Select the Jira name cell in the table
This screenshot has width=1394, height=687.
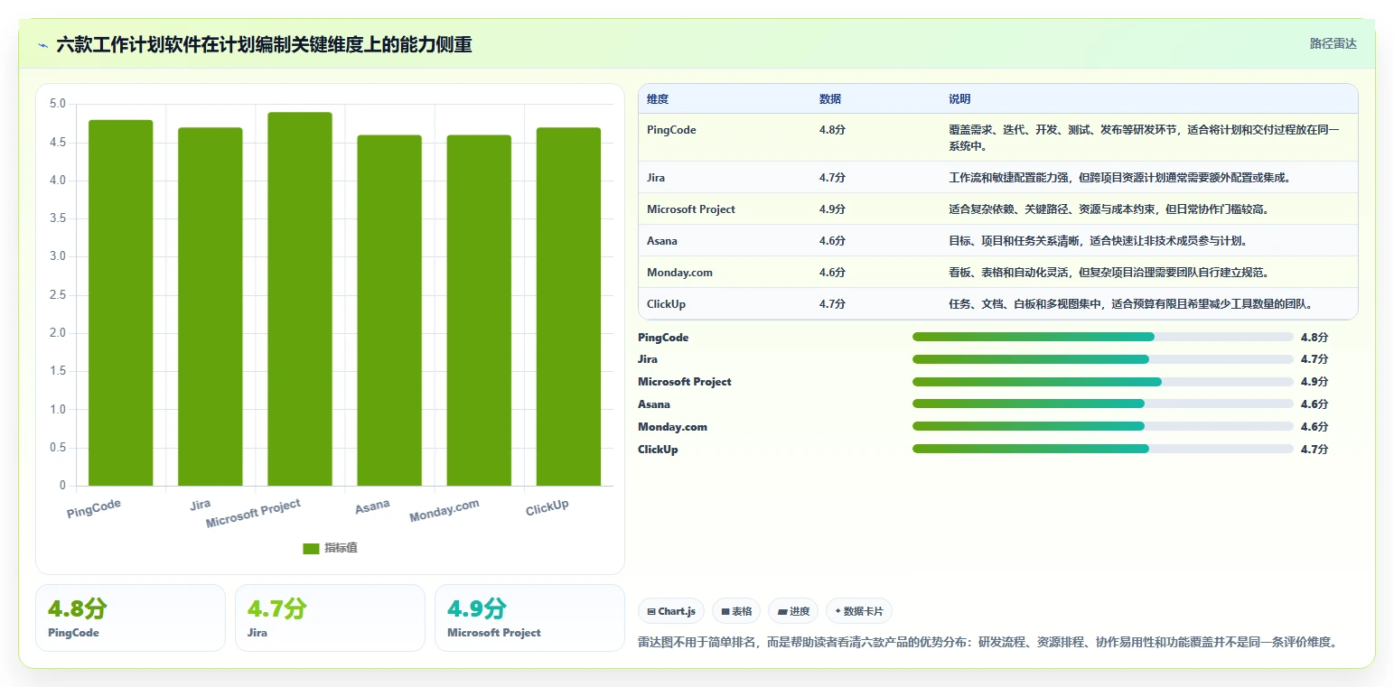point(656,178)
